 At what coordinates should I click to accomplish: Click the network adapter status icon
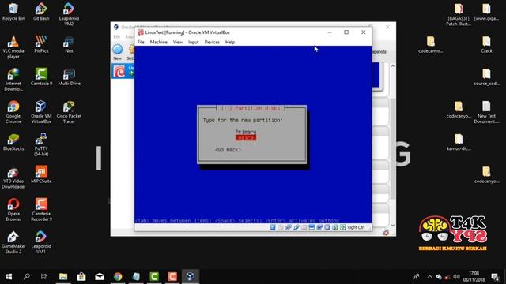coord(288,227)
